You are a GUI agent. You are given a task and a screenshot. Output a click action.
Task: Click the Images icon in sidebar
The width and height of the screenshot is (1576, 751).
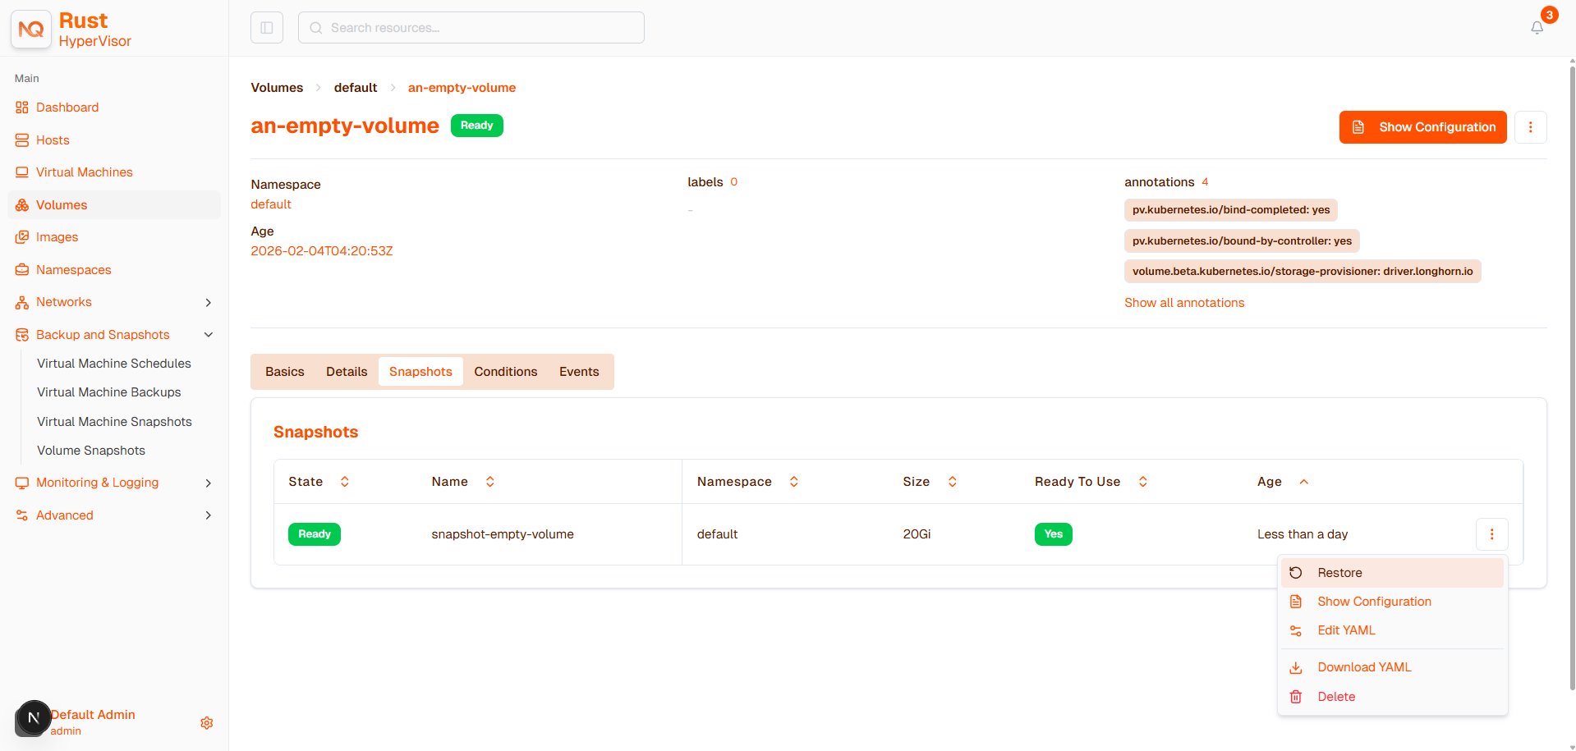(22, 237)
